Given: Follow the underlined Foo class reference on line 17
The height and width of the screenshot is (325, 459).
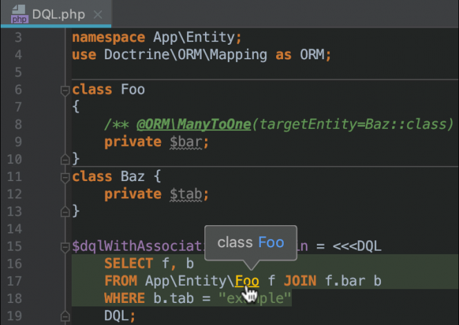Looking at the screenshot, I should (247, 281).
